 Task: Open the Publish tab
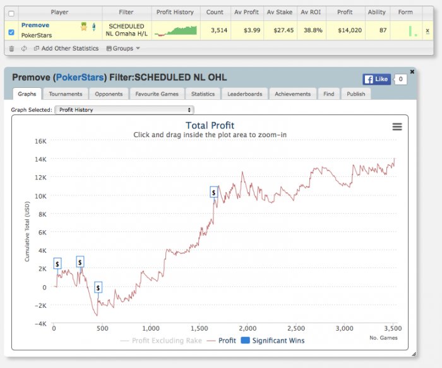pyautogui.click(x=355, y=94)
